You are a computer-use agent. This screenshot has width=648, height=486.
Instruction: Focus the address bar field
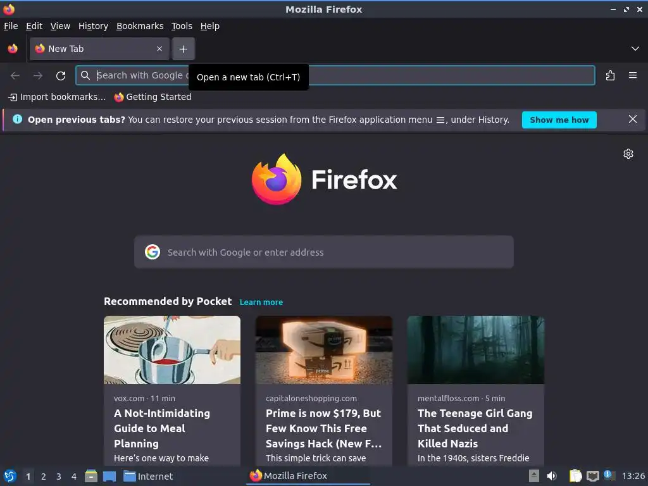pos(335,75)
